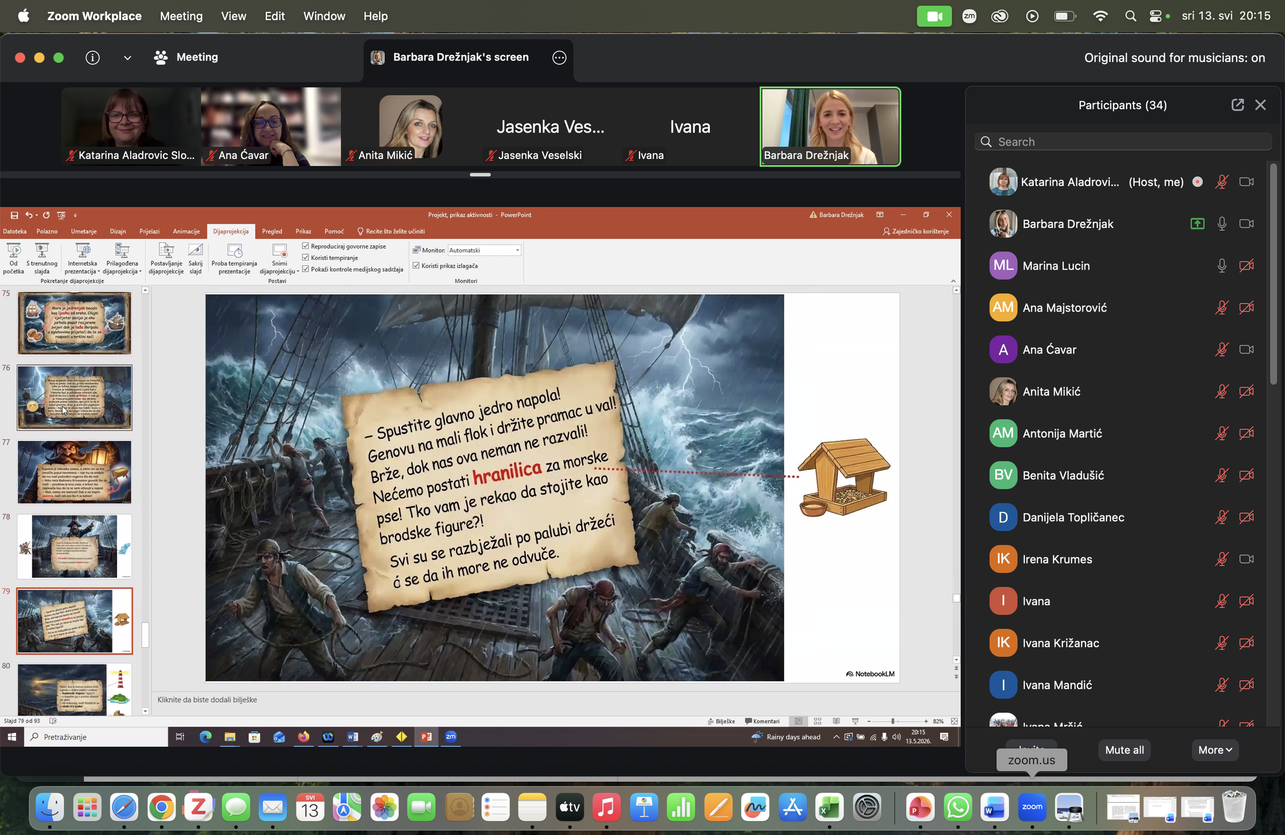Click the Word icon in Windows taskbar
The image size is (1285, 835).
[x=353, y=737]
